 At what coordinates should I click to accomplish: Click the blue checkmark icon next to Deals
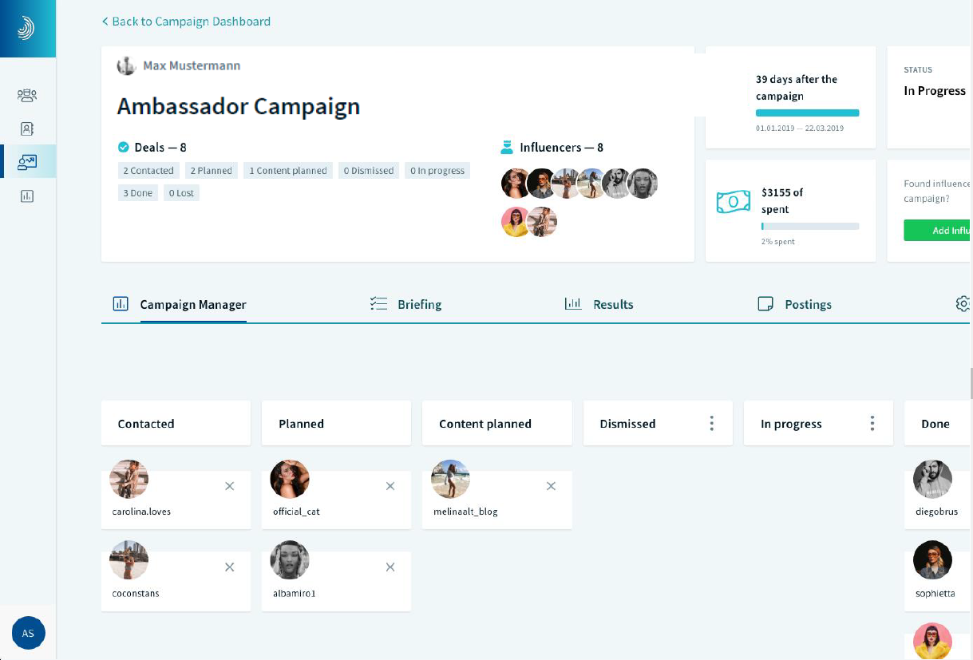(x=124, y=147)
